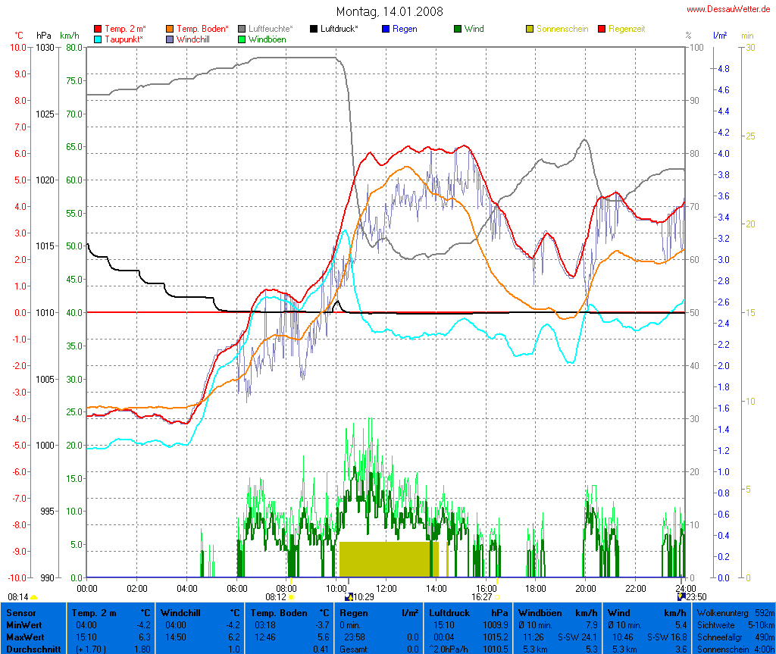
Task: Click the 23:50 marker icon at axis end
Action: click(681, 596)
